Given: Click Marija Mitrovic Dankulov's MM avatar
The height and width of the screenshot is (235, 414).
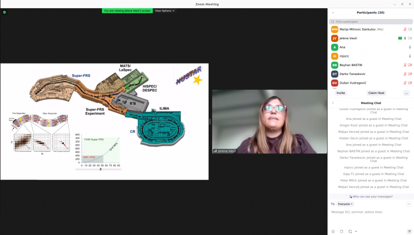Looking at the screenshot, I should pyautogui.click(x=334, y=29).
